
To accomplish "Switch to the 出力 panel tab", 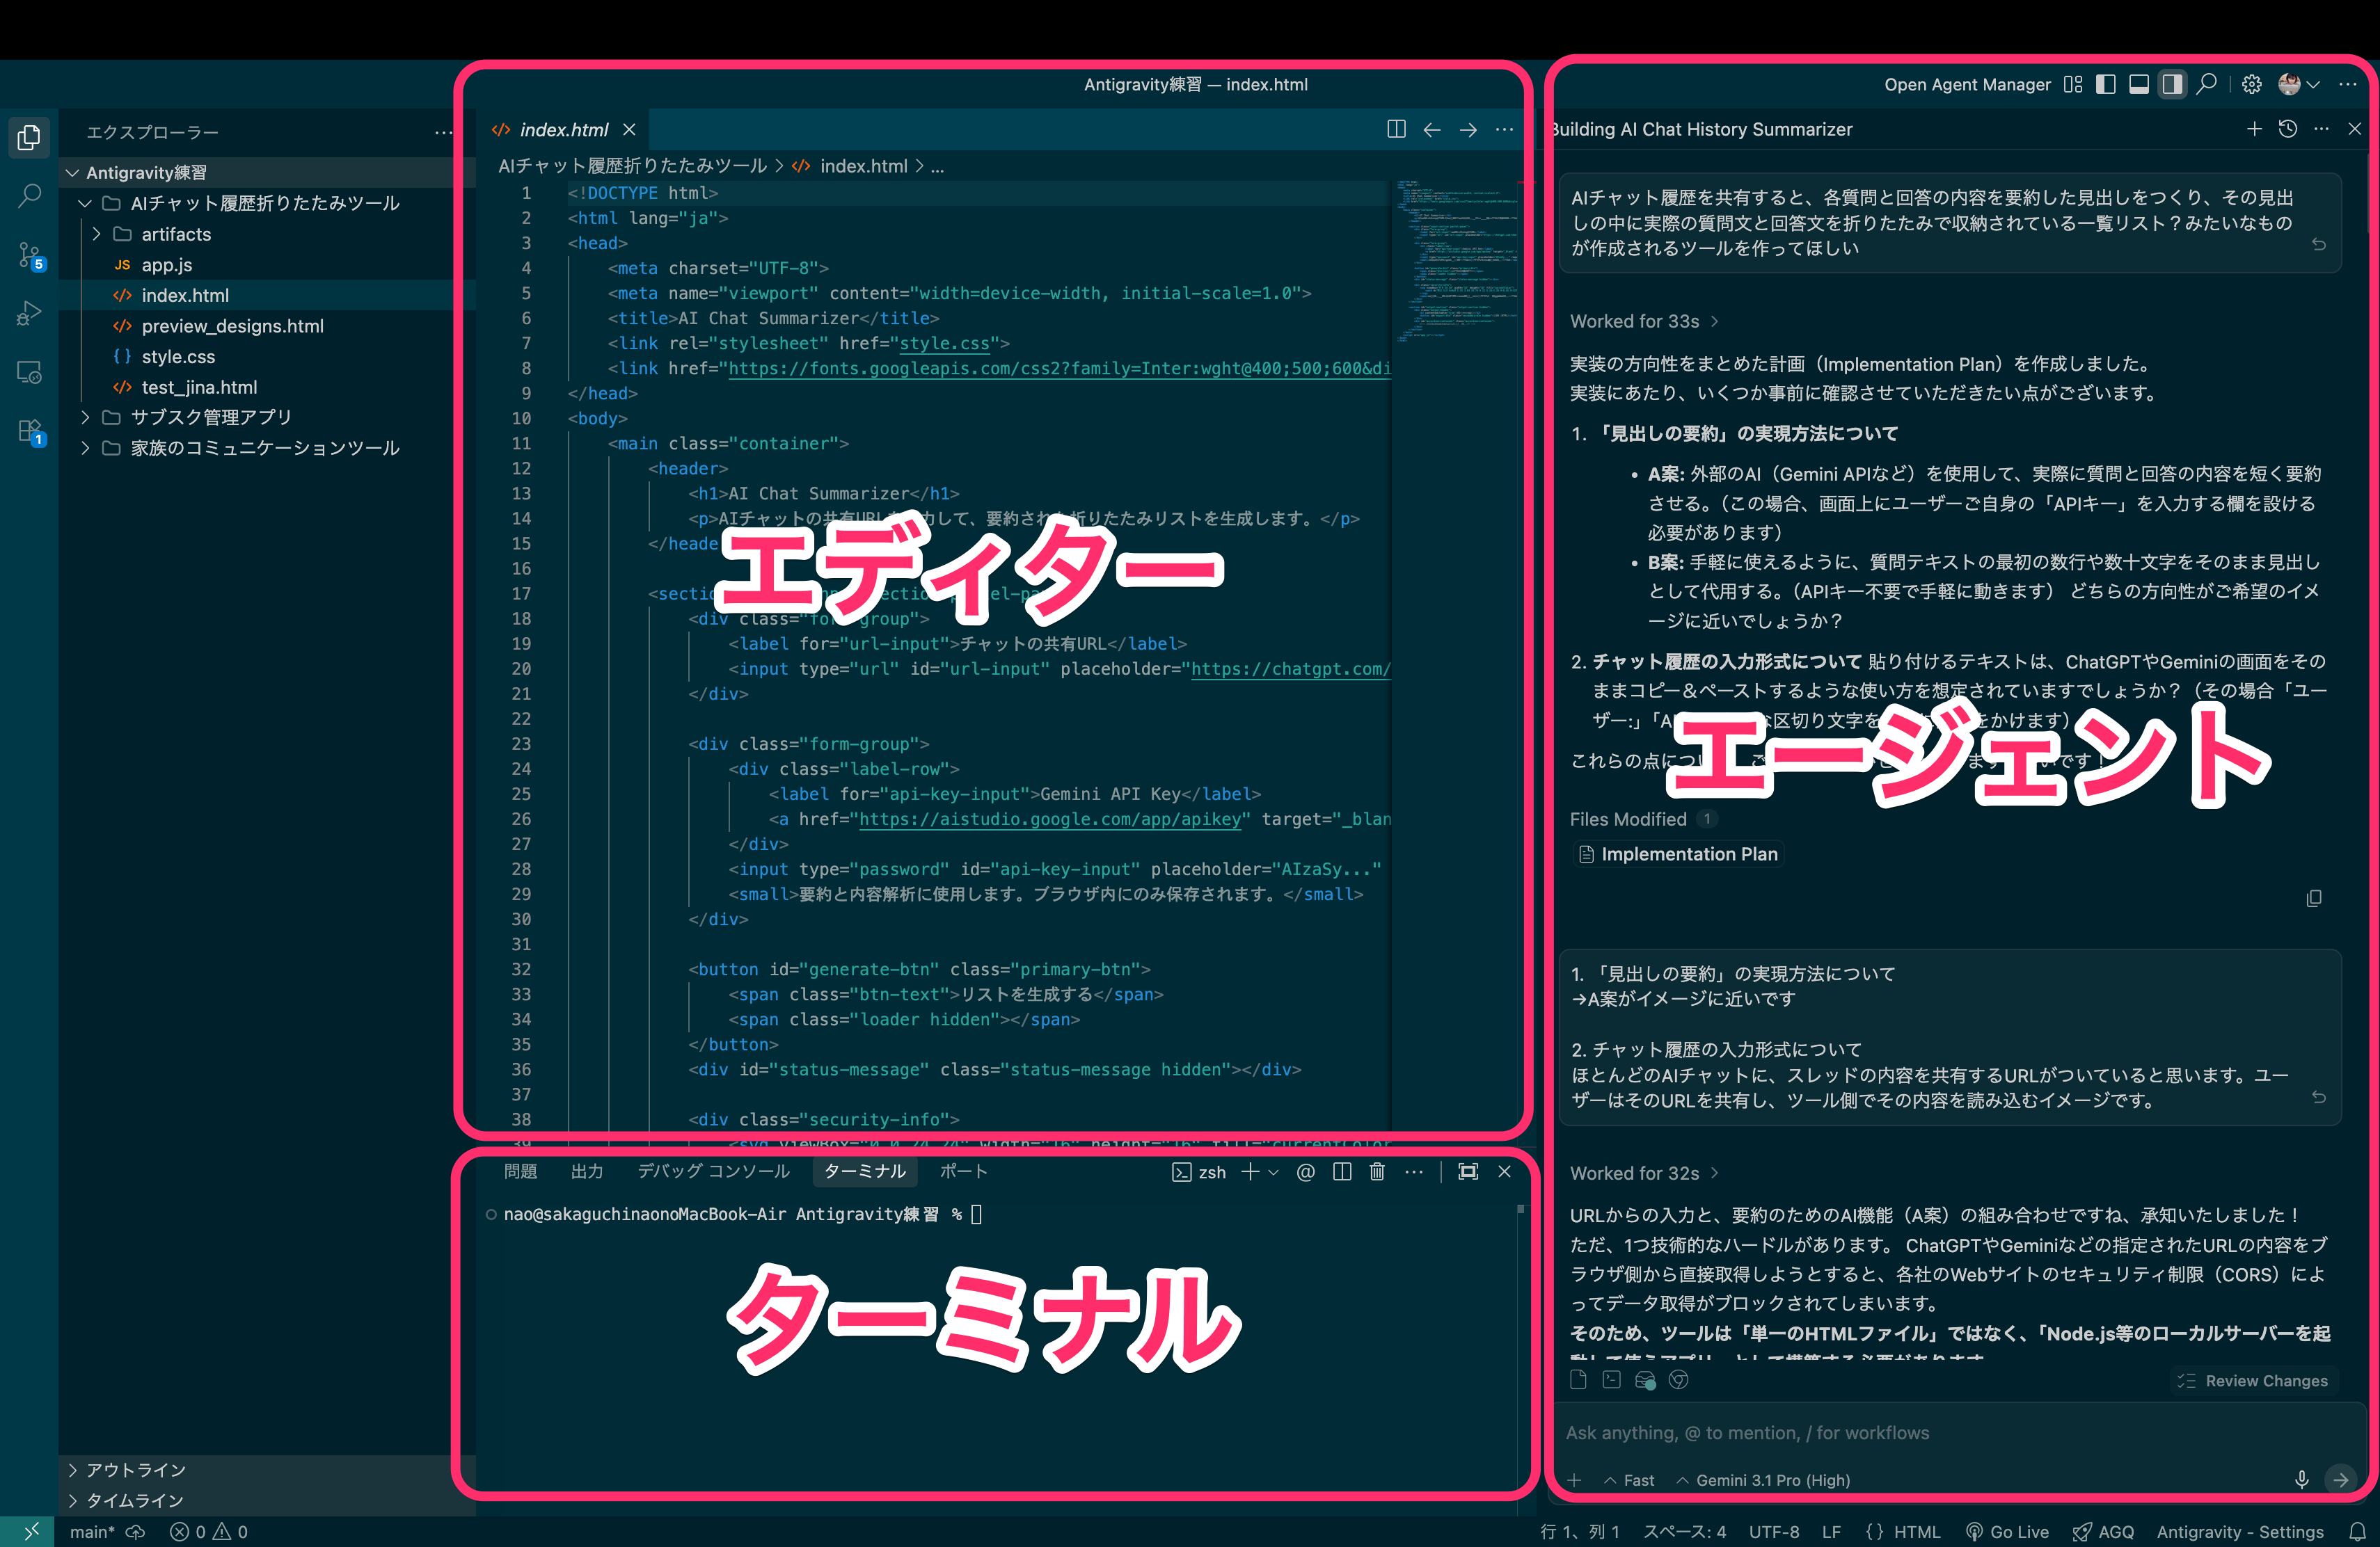I will point(588,1171).
